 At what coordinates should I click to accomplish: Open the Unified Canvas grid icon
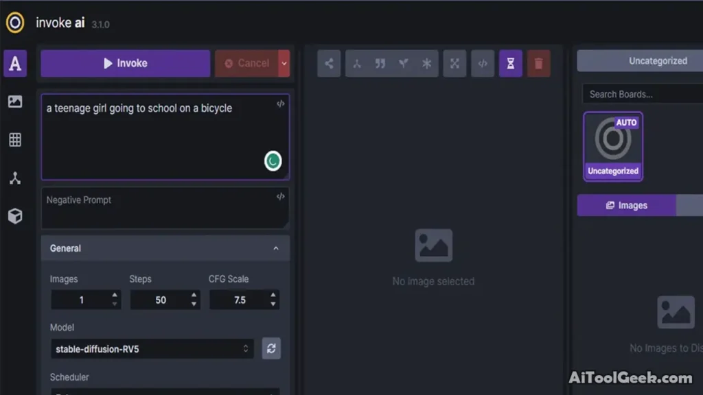[15, 140]
